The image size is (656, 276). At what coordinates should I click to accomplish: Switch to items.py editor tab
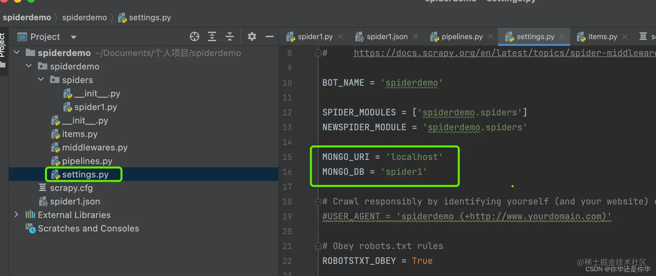tap(603, 37)
